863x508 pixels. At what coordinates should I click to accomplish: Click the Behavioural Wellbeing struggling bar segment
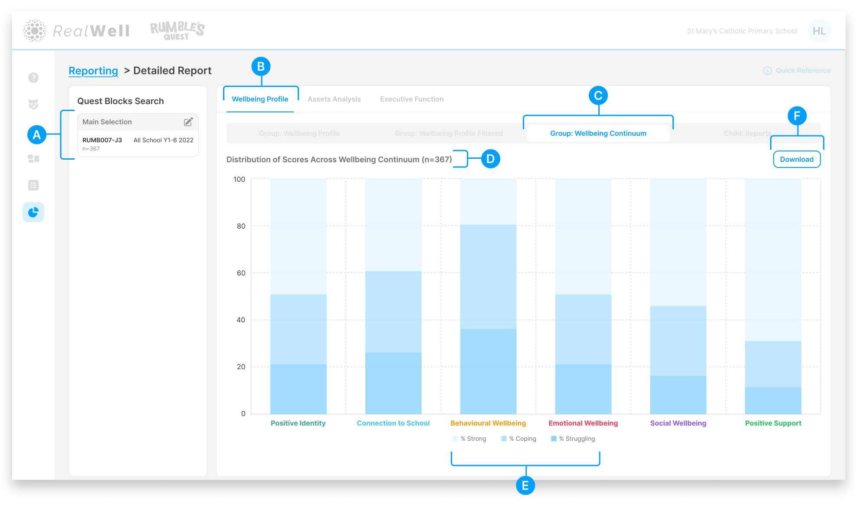[x=488, y=371]
